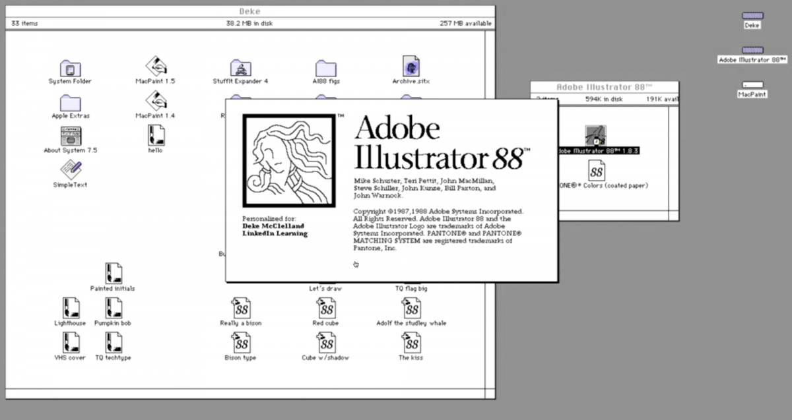Dismiss the Adobe Illustrator 88 splash screen
The width and height of the screenshot is (792, 420).
coord(391,191)
